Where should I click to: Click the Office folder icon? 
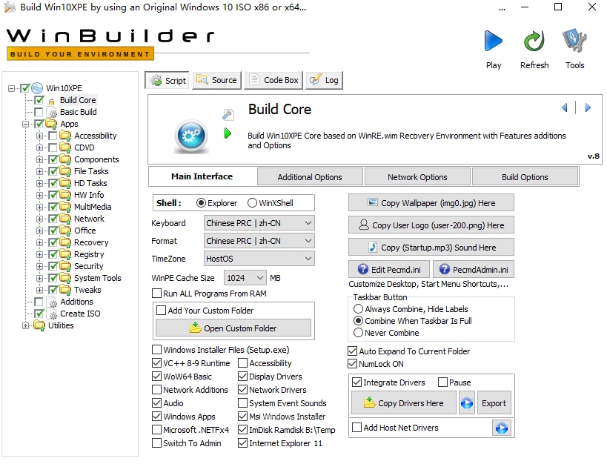(65, 231)
